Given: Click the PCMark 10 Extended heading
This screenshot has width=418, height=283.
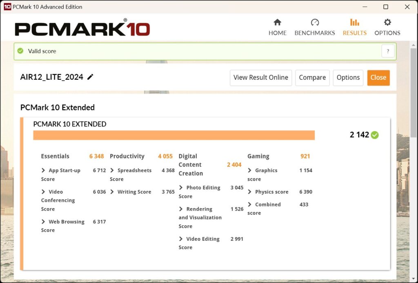Looking at the screenshot, I should [57, 107].
